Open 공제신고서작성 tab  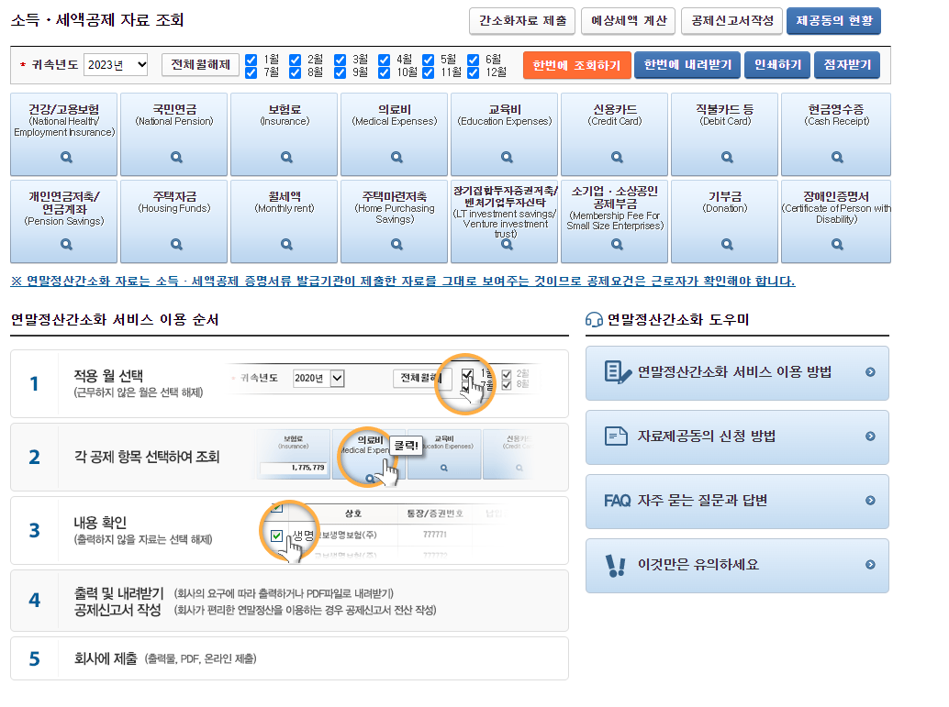[731, 21]
